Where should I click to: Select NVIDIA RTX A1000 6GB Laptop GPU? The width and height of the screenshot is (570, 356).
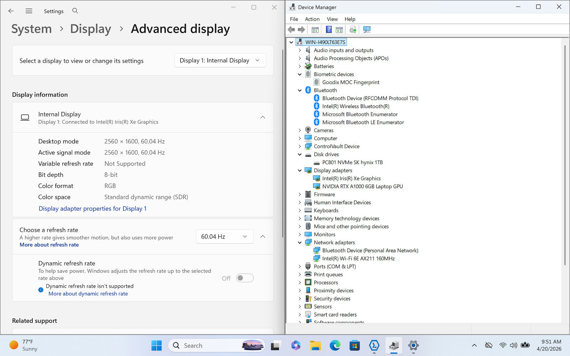click(362, 187)
